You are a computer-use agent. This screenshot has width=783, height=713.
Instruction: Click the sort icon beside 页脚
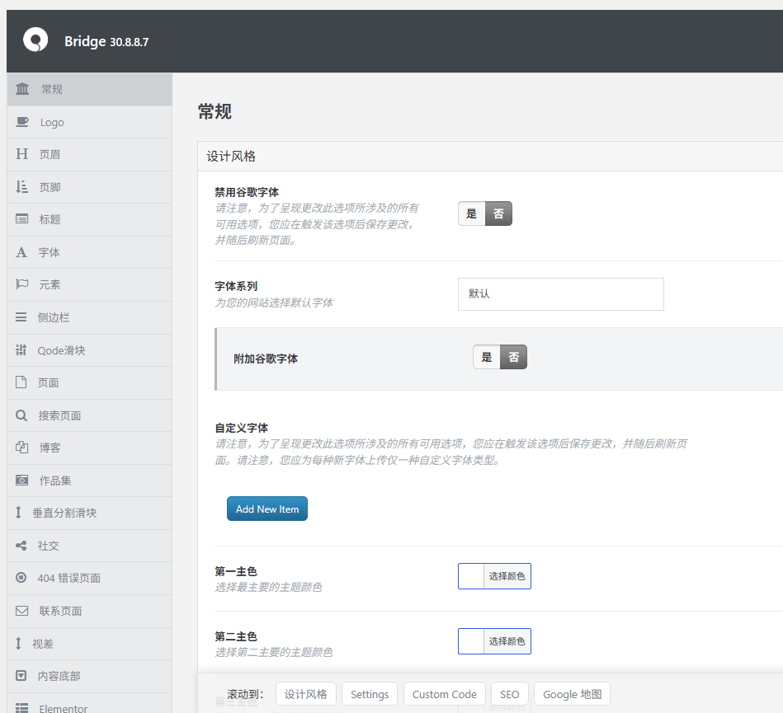(21, 187)
